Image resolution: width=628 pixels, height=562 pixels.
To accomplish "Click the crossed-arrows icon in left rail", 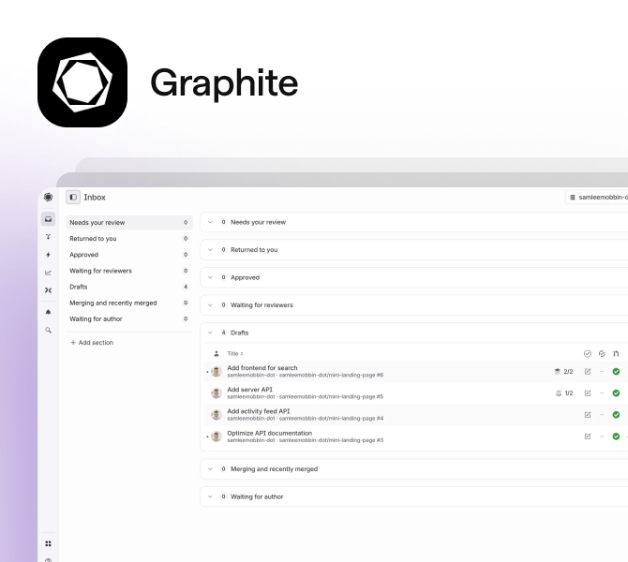I will (48, 290).
